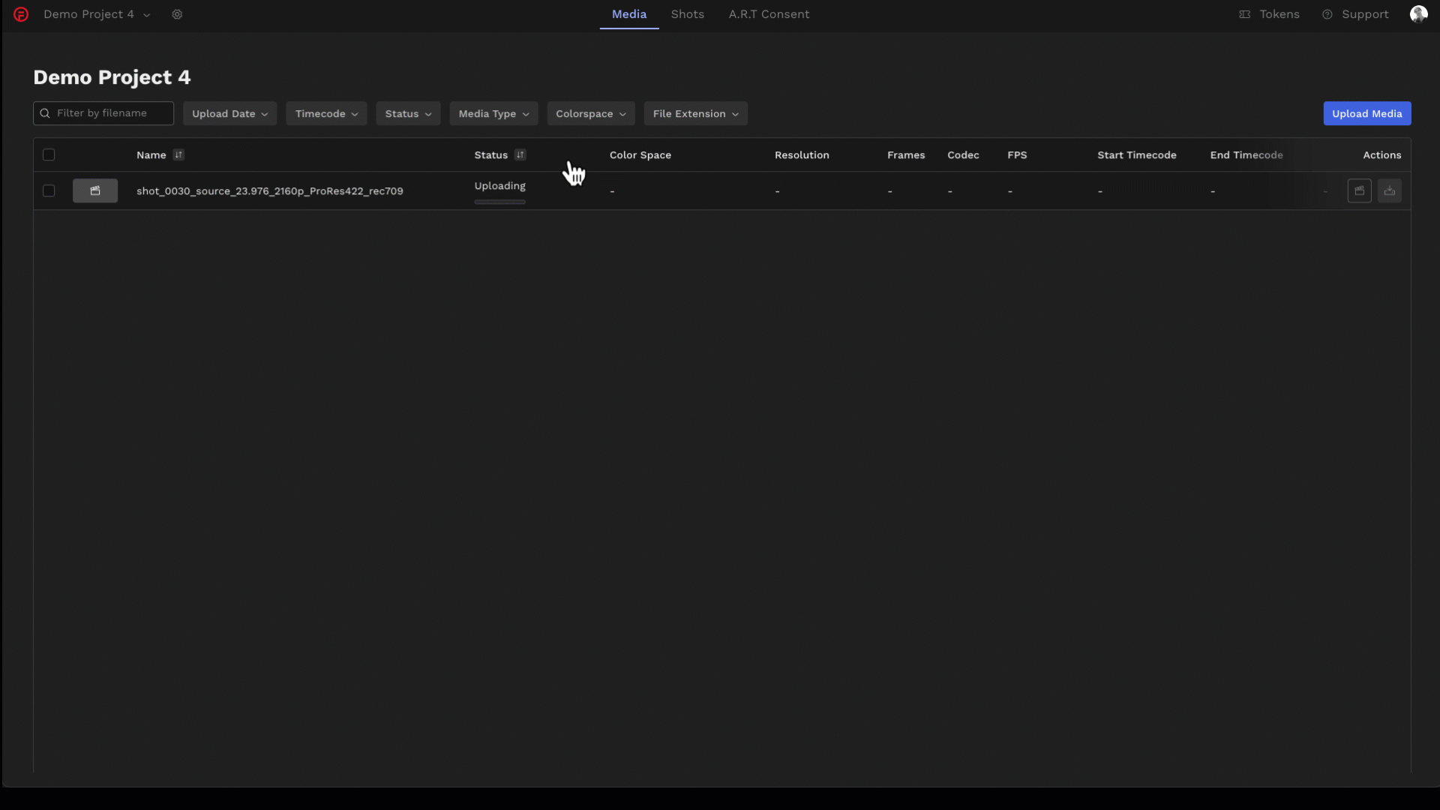Open project settings via the gear icon
Screen dimensions: 1440x810
point(177,14)
